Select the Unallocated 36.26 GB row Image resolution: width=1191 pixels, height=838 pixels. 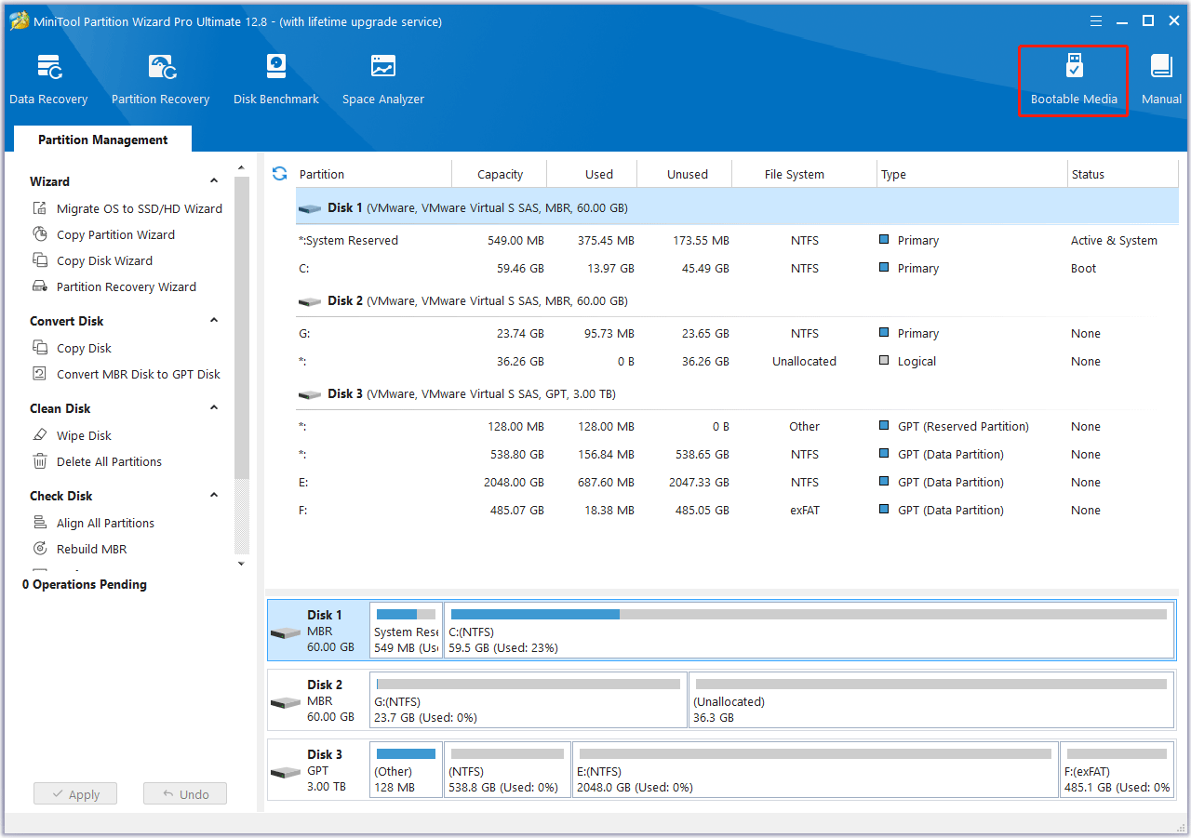click(x=737, y=361)
